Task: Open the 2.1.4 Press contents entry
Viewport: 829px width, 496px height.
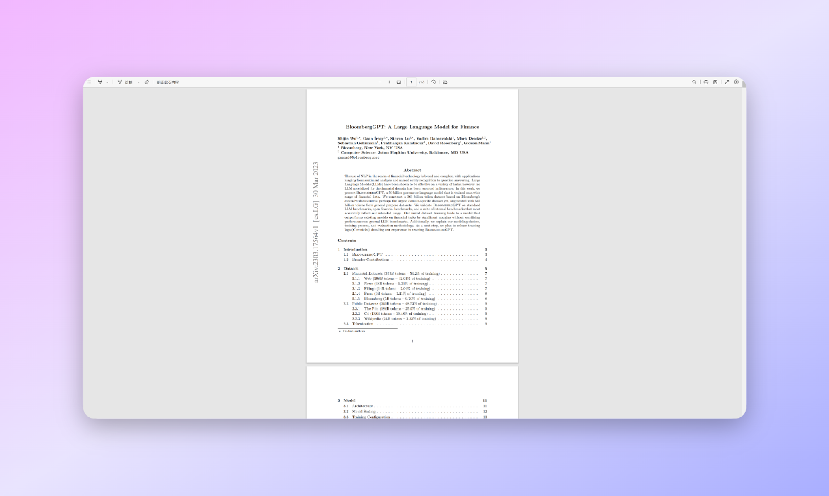Action: click(x=419, y=294)
